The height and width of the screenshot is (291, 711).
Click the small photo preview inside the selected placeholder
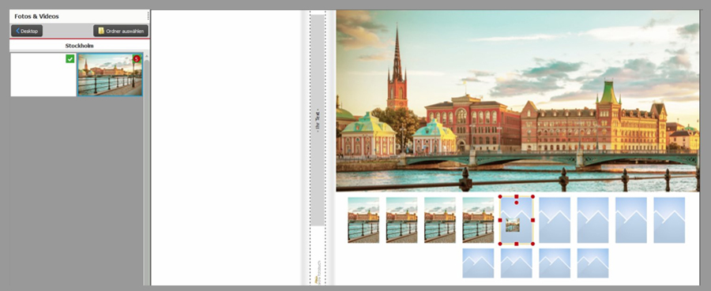pos(513,225)
